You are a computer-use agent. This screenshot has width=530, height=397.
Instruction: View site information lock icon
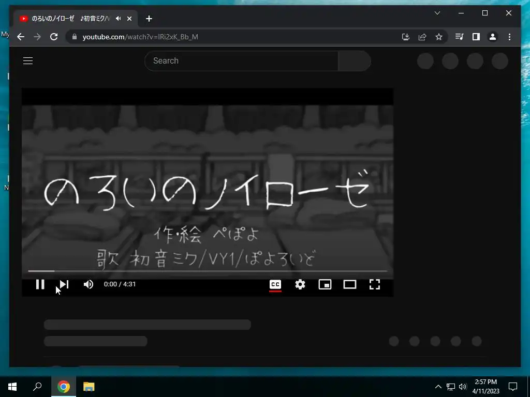click(75, 37)
